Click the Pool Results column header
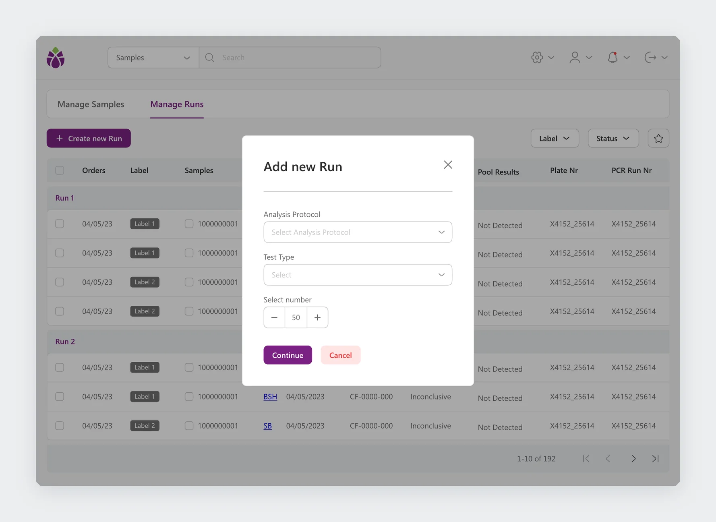 tap(499, 172)
